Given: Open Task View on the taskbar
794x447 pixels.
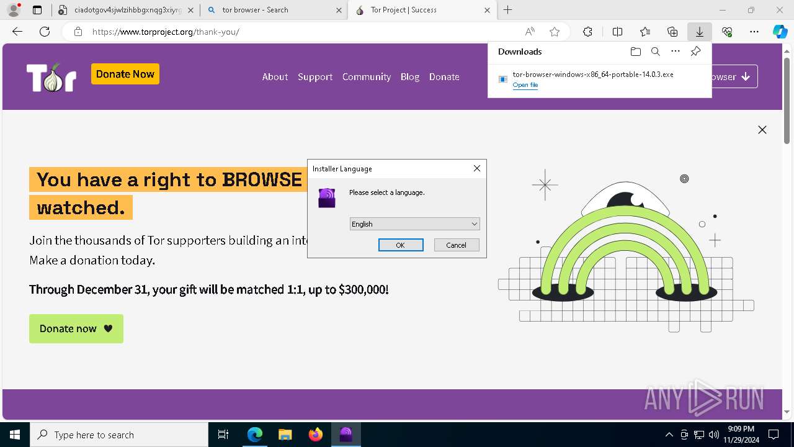Looking at the screenshot, I should [223, 435].
